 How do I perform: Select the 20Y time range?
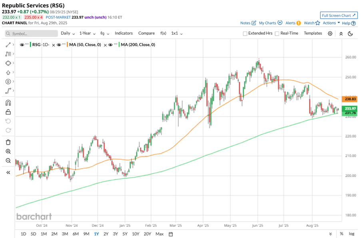pos(148,234)
